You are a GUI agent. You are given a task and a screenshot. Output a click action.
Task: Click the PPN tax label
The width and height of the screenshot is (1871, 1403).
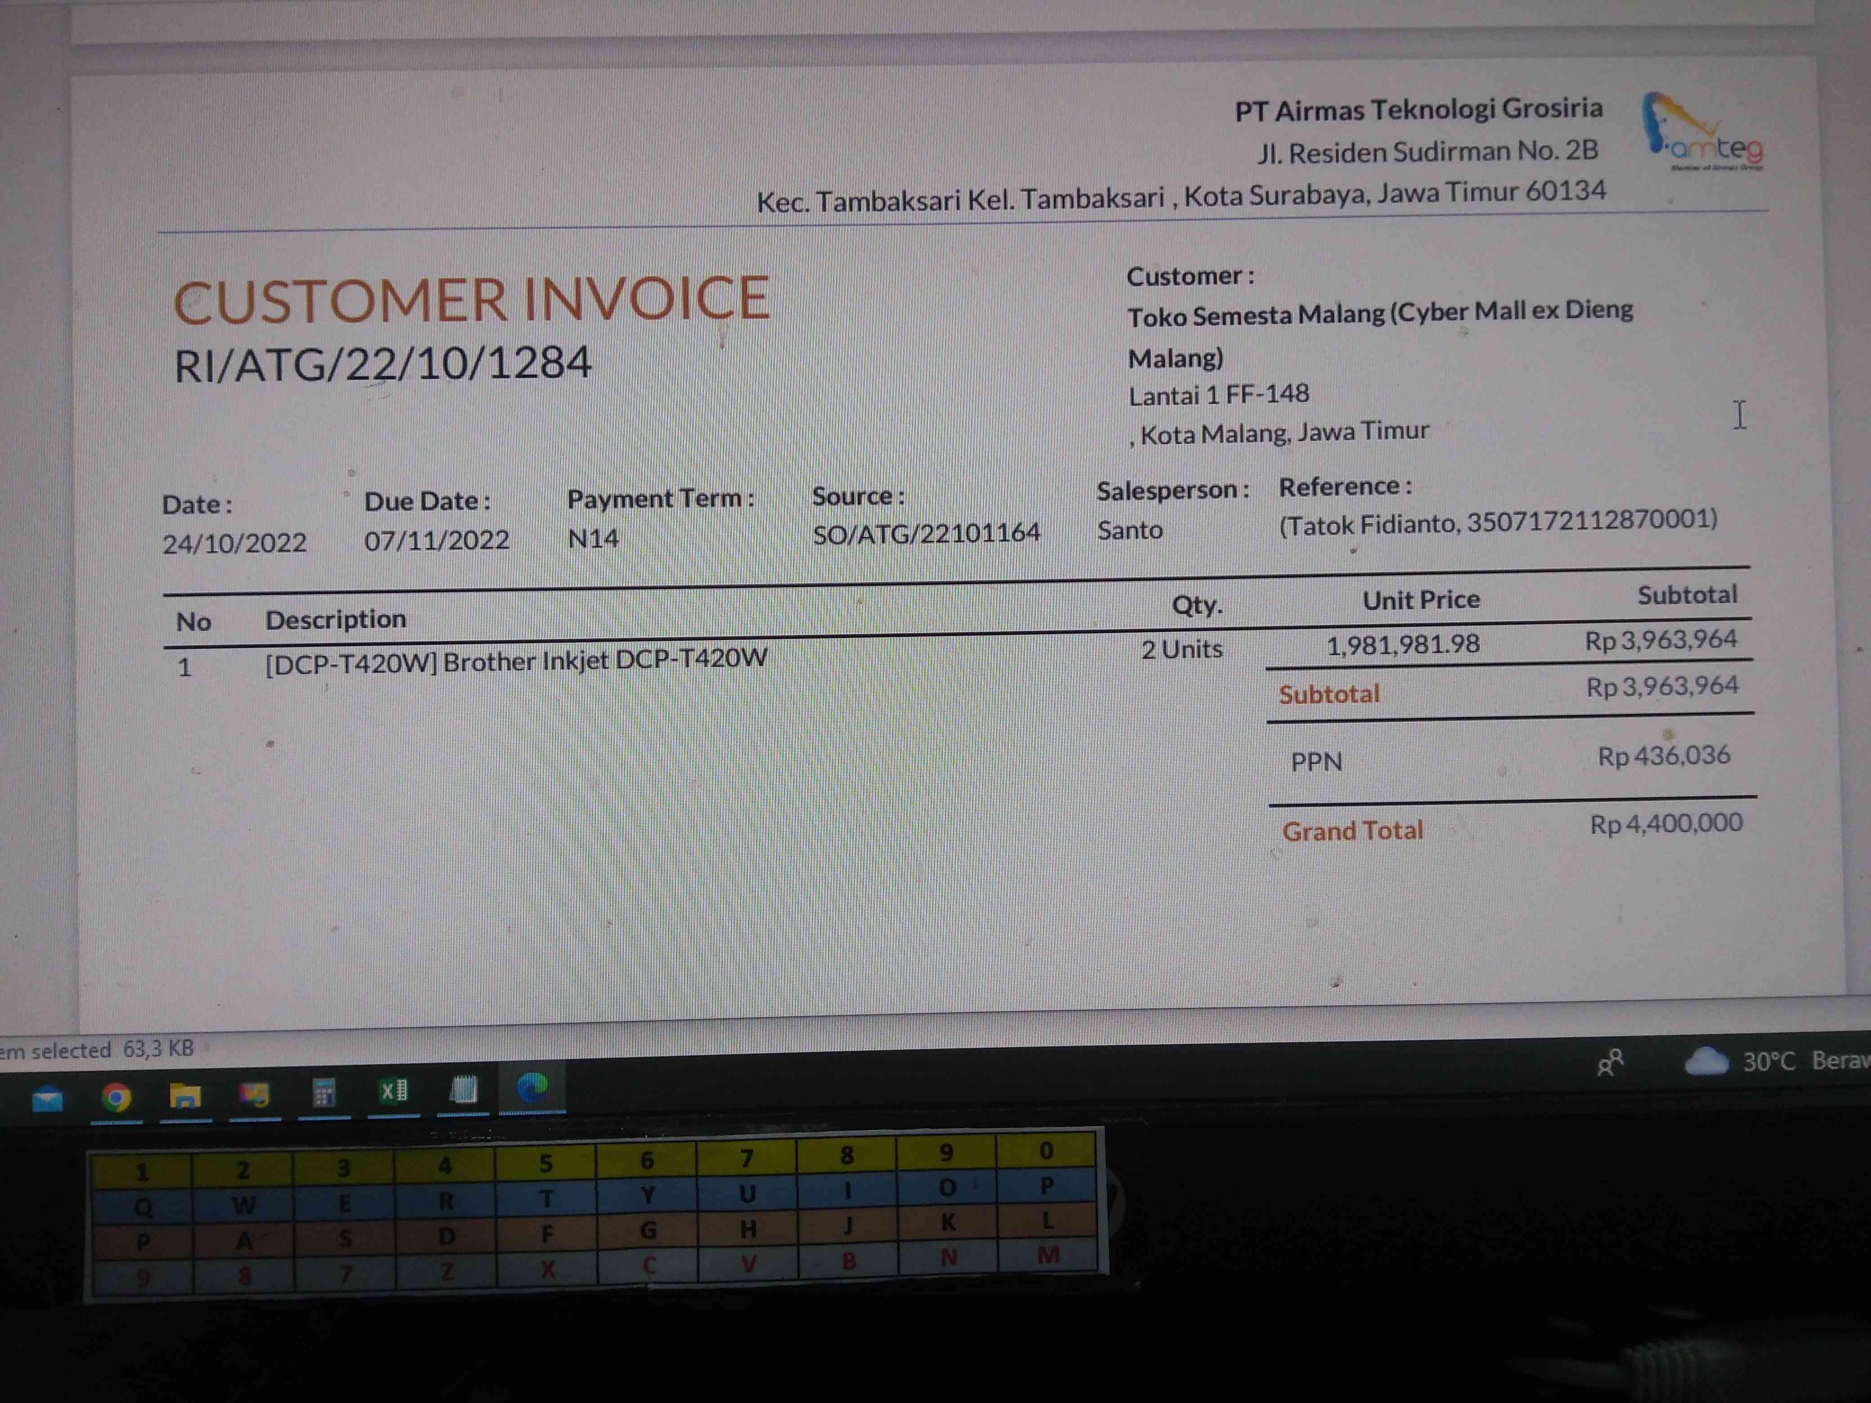(1316, 762)
